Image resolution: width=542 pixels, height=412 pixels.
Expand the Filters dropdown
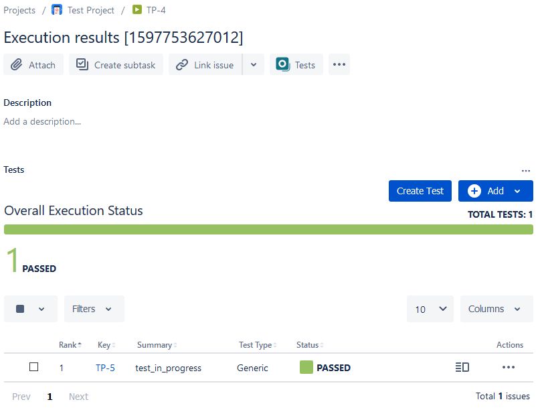tap(94, 309)
